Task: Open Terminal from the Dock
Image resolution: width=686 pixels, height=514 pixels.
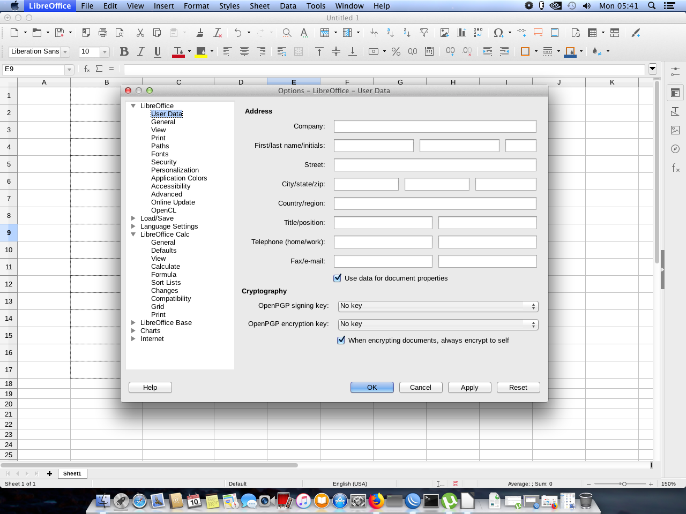Action: (x=431, y=501)
